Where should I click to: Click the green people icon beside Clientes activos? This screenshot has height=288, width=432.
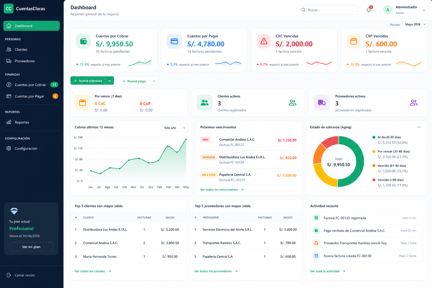click(x=204, y=103)
